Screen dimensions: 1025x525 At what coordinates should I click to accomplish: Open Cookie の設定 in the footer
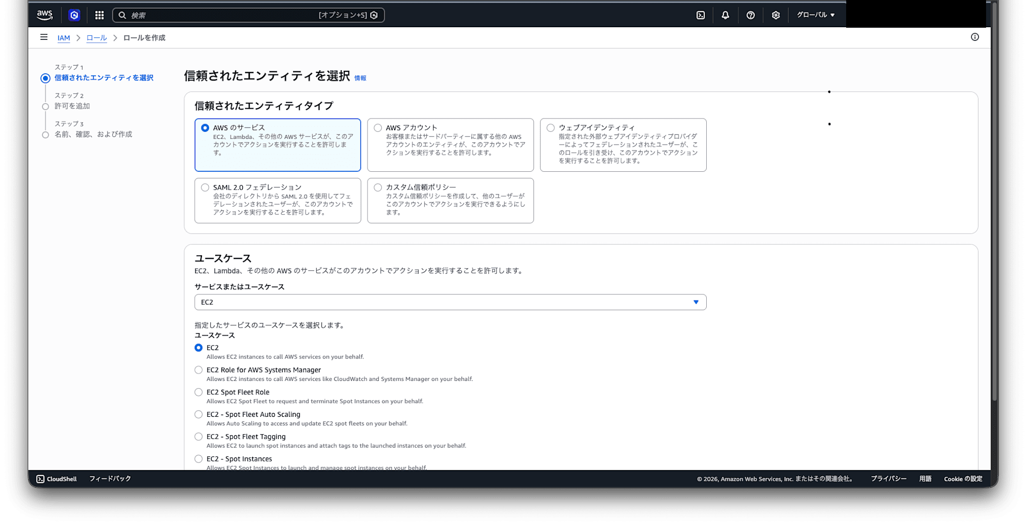click(x=962, y=478)
